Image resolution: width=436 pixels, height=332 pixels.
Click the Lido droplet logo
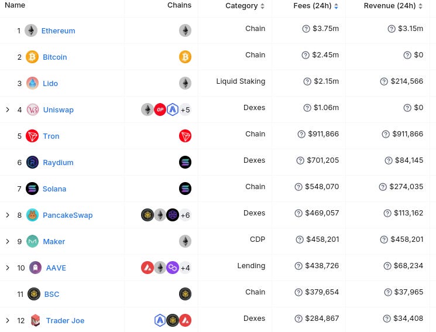click(x=32, y=83)
